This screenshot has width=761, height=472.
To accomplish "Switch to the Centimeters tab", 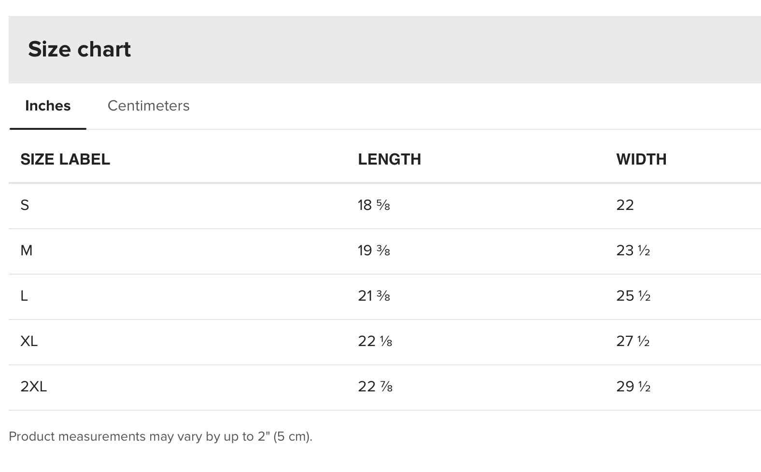I will tap(148, 106).
